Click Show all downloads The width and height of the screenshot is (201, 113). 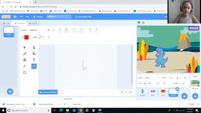tap(191, 104)
